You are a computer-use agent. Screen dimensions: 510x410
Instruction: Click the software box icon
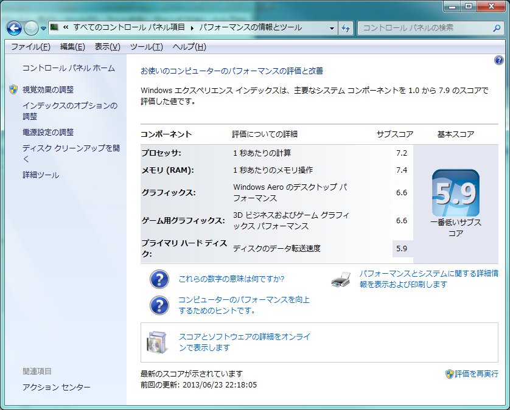tap(158, 342)
